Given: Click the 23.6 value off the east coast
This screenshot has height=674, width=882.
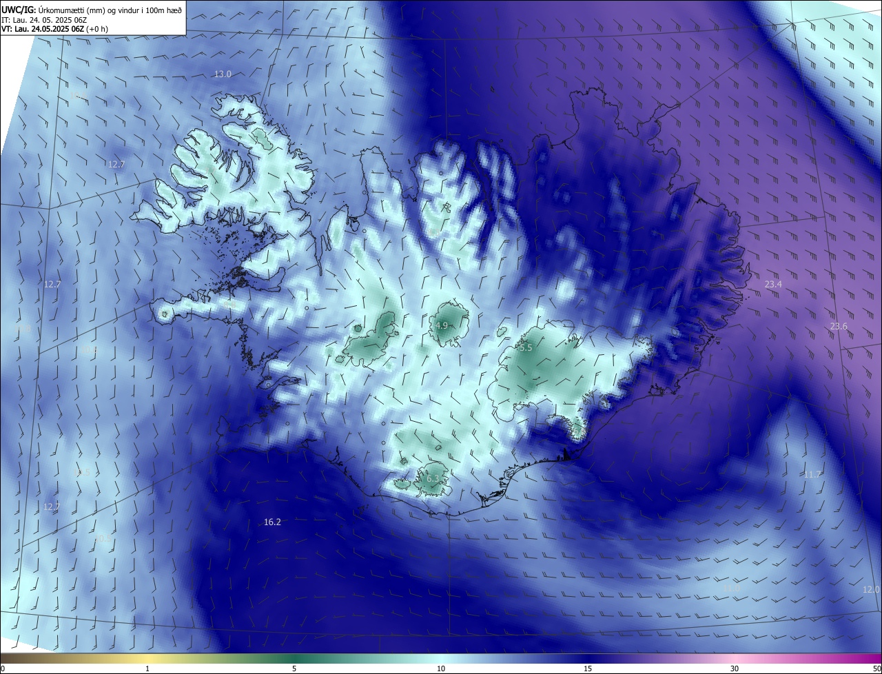Looking at the screenshot, I should (839, 326).
